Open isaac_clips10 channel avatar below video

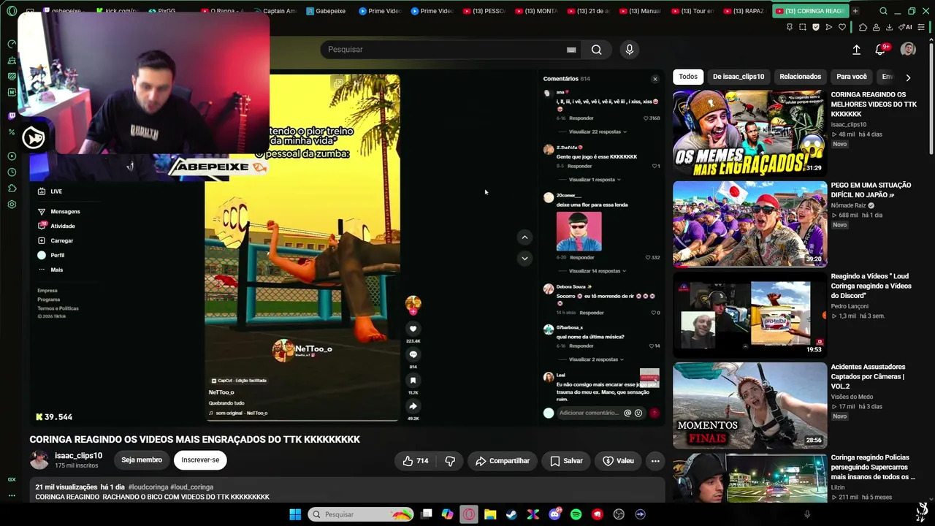(39, 460)
